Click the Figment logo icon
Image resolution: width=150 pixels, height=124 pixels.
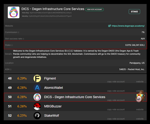(37, 78)
